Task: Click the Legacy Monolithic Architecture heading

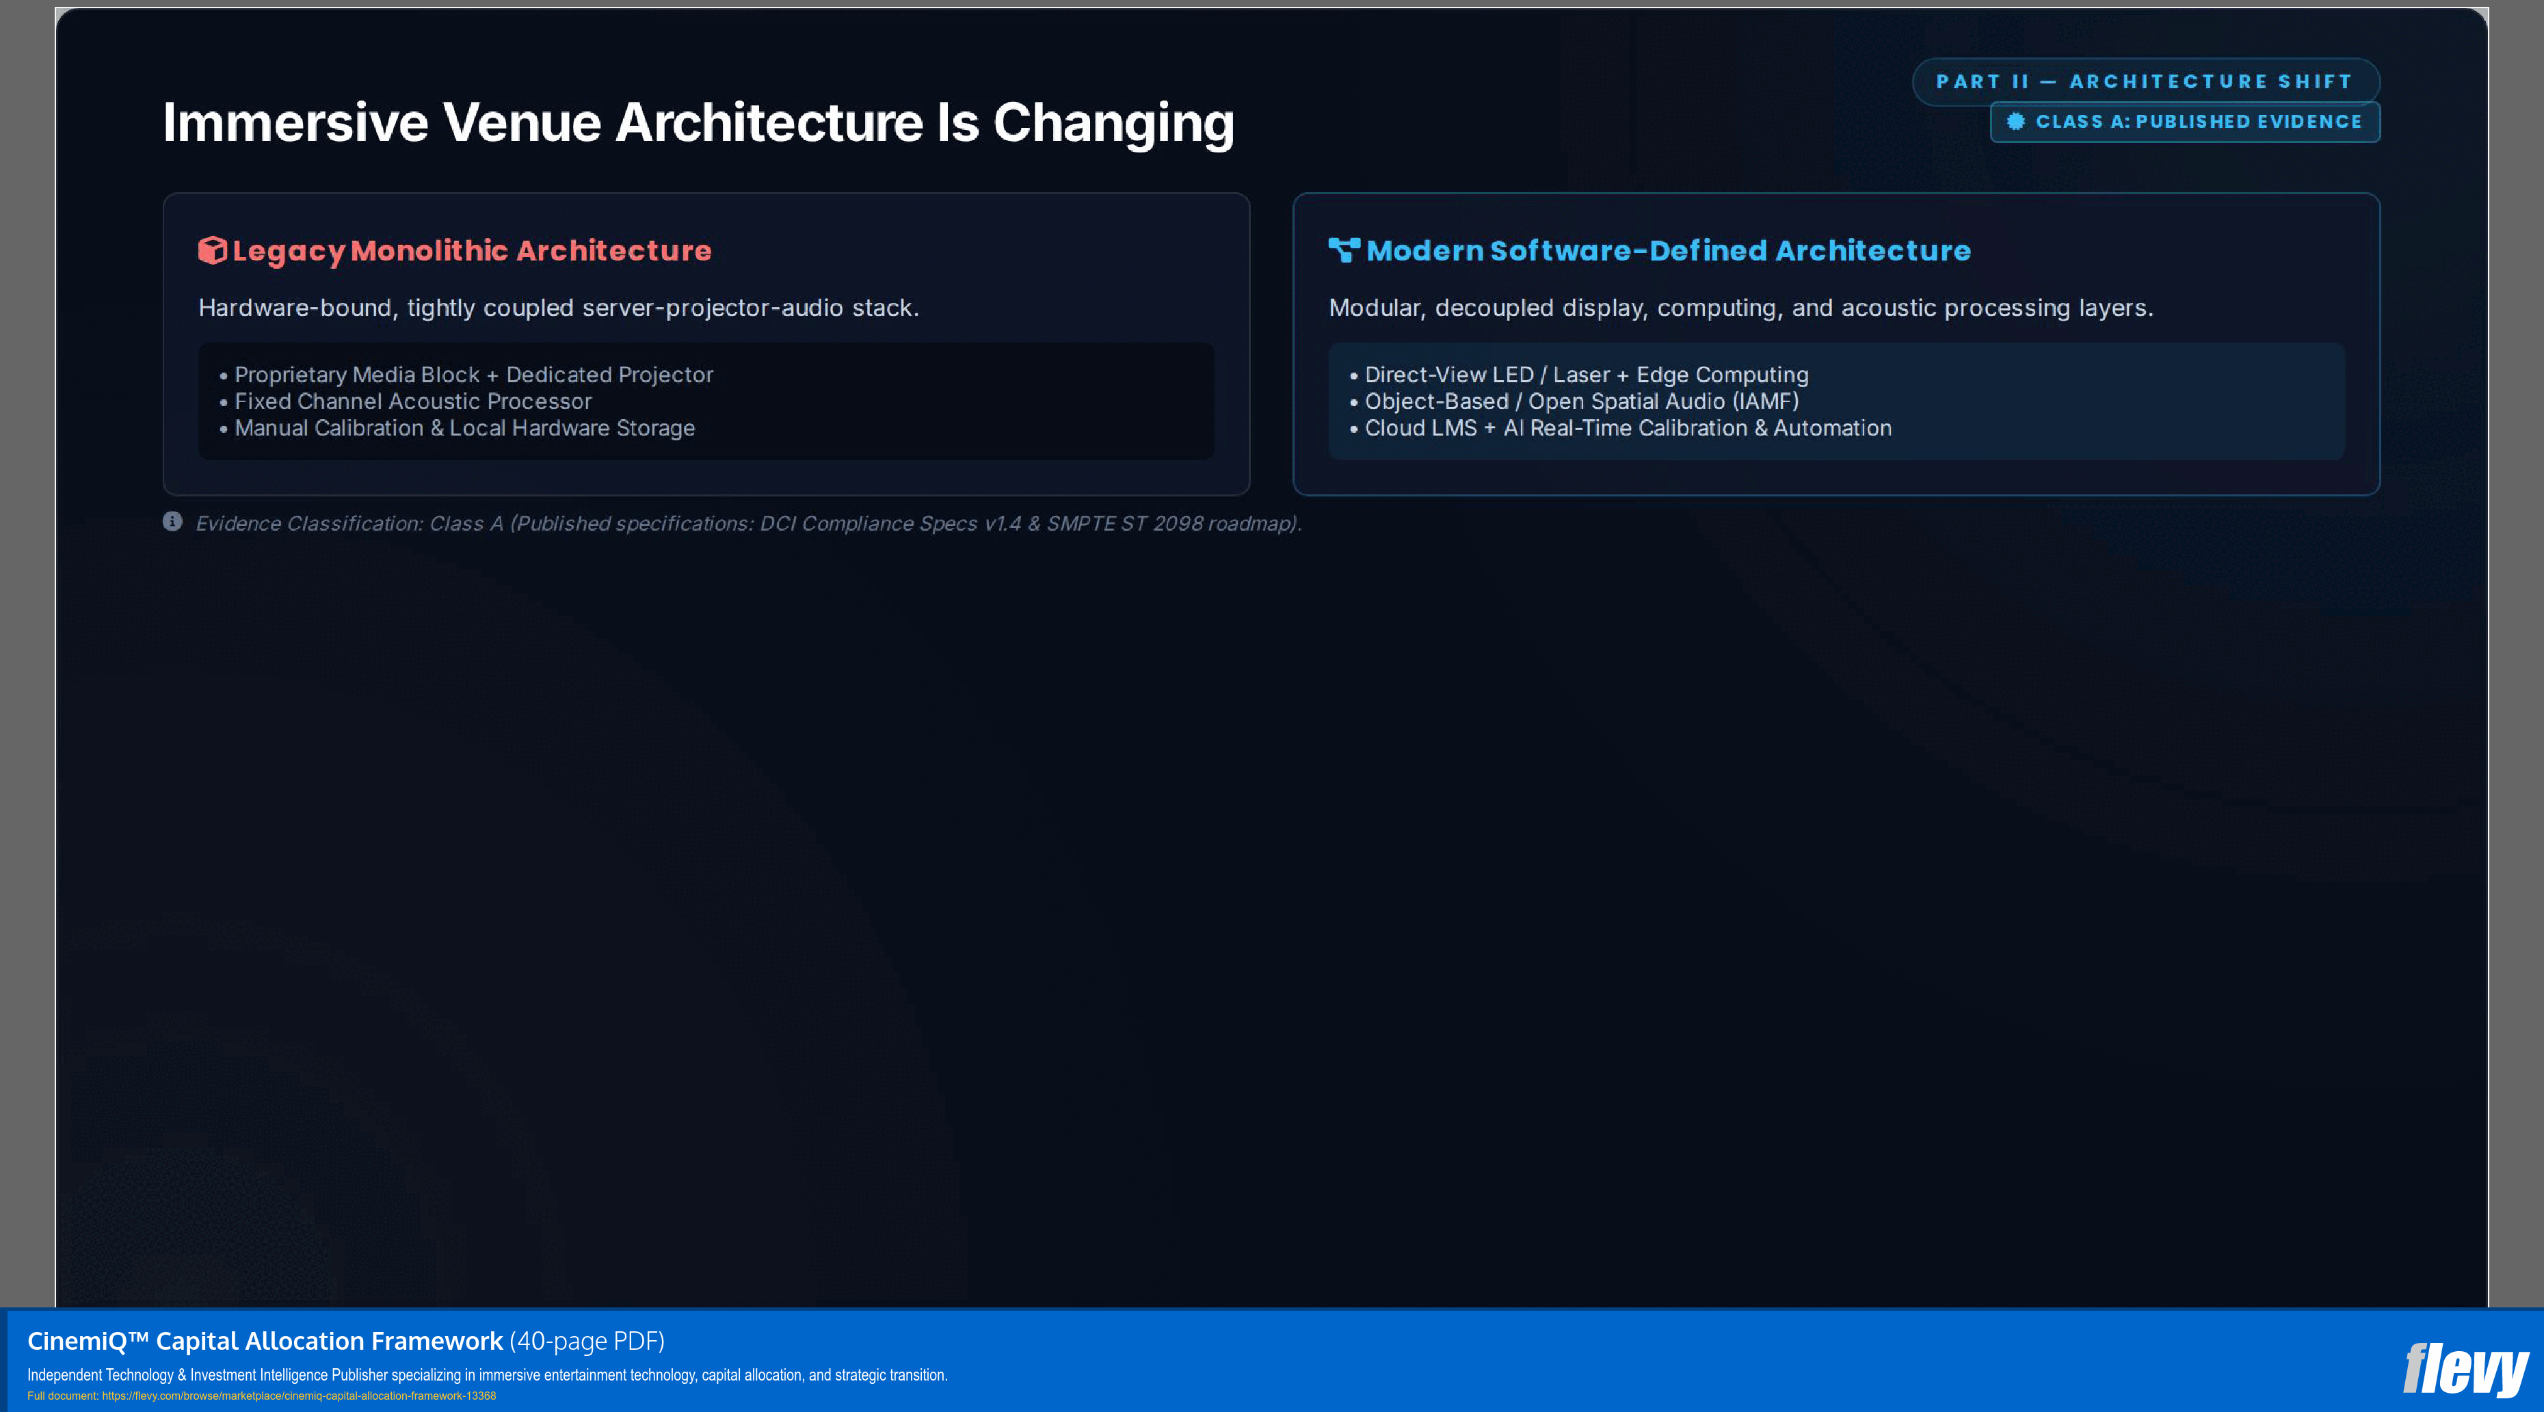Action: pos(472,251)
